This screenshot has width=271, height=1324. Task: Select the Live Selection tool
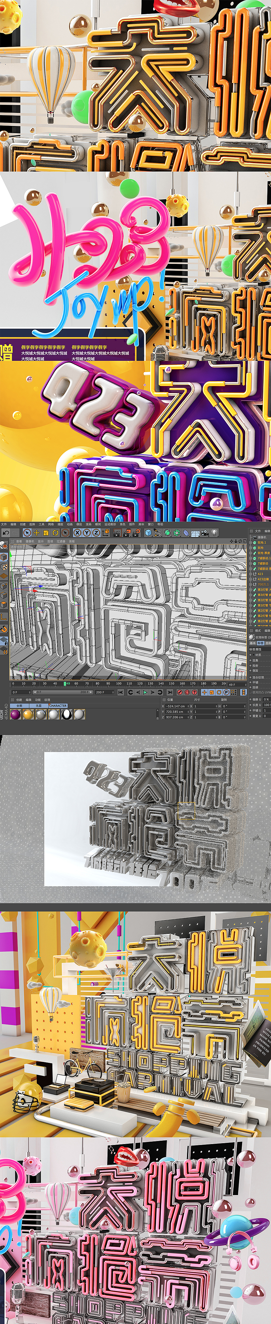click(x=28, y=533)
